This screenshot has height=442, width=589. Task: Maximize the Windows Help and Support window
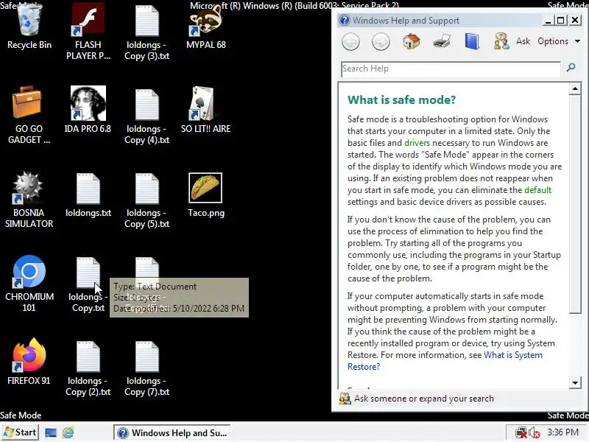[x=561, y=21]
